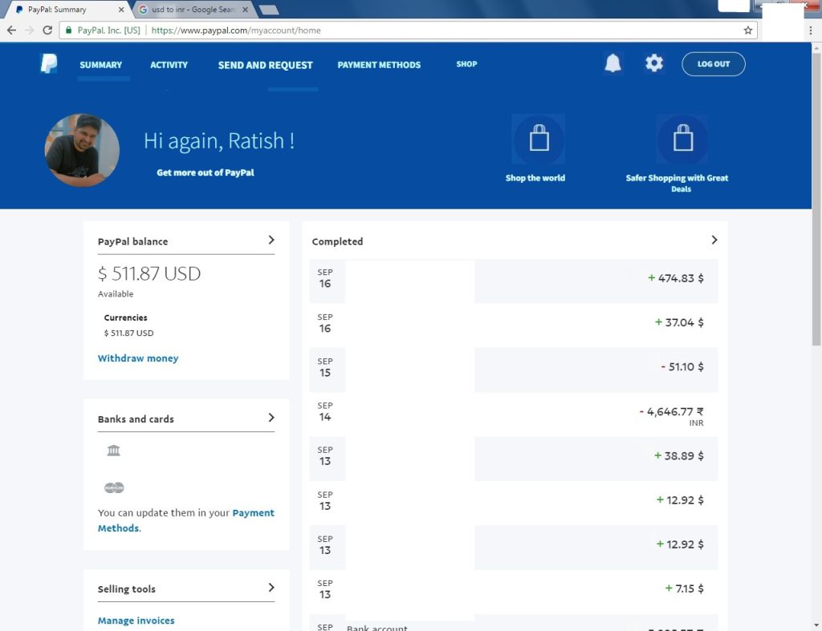Viewport: 822px width, 631px height.
Task: Go back with the browser back arrow
Action: pos(11,30)
